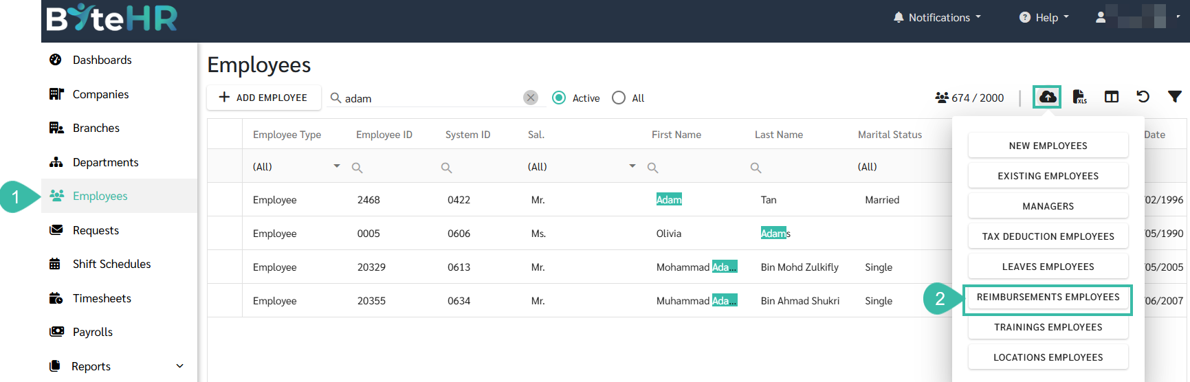Click the notification bell icon
1190x382 pixels.
[899, 17]
